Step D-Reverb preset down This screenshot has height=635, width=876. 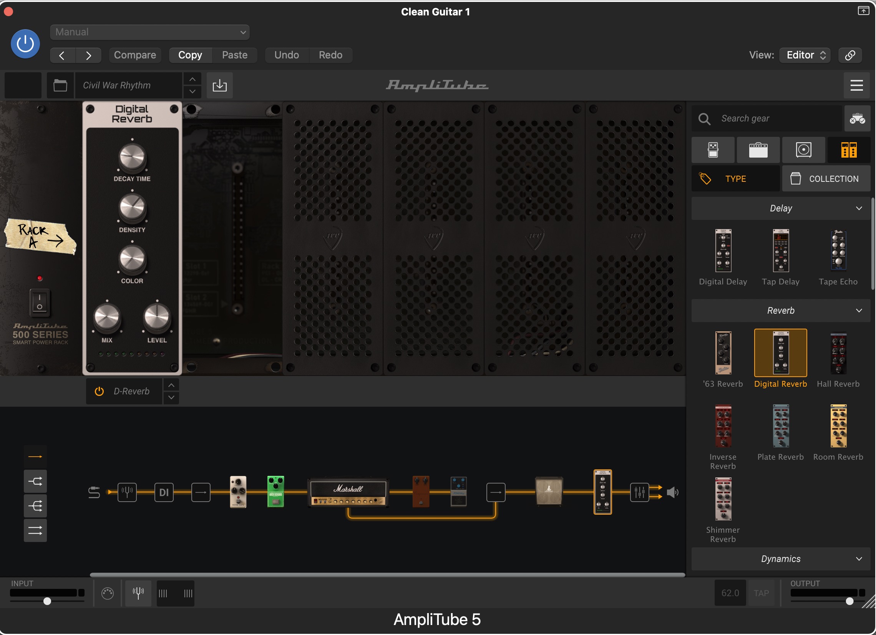point(171,398)
